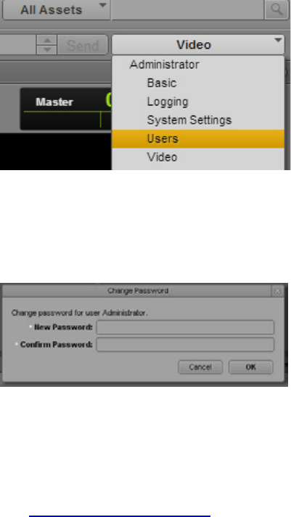Screen dimensions: 291x517
Task: Click OK to confirm password change
Action: tap(251, 367)
